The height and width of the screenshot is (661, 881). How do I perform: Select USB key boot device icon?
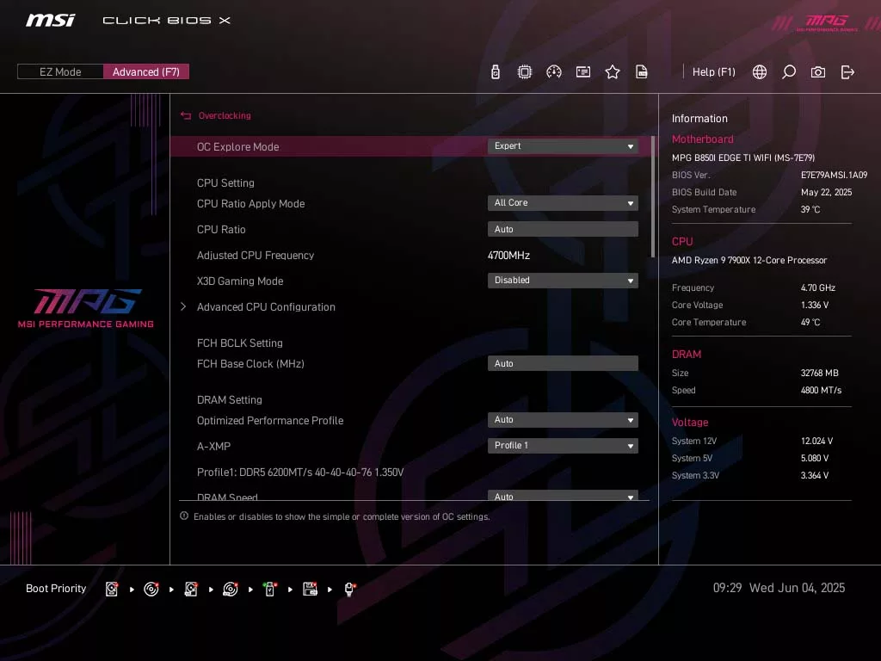coord(270,589)
